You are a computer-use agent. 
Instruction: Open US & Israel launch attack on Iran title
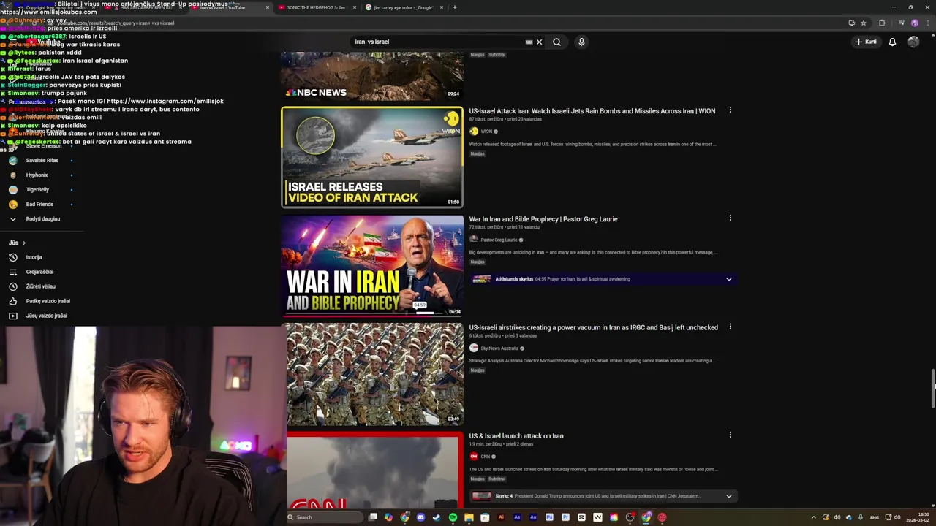[516, 436]
